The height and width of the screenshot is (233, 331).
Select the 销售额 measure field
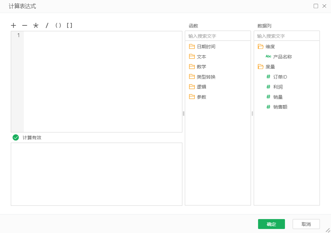tap(280, 107)
